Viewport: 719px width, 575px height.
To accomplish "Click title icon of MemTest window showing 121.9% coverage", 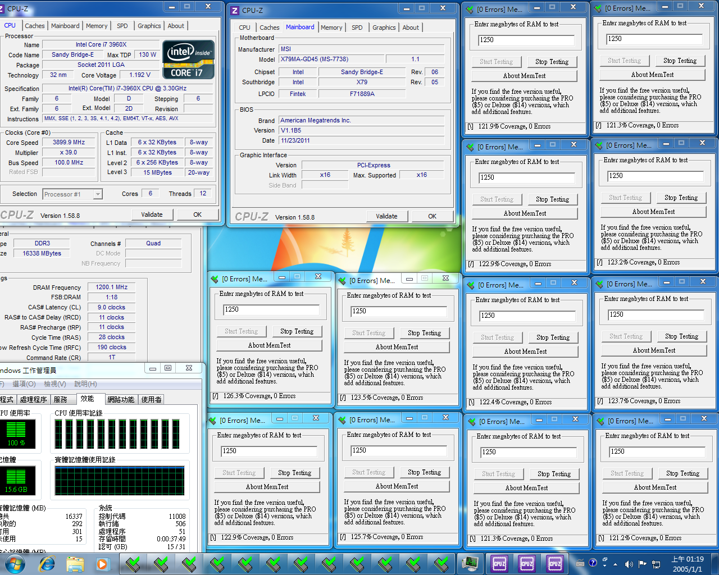I will pos(470,9).
